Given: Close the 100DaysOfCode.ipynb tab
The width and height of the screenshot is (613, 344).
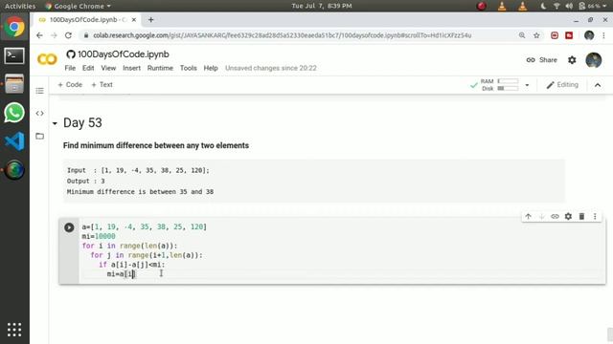Looking at the screenshot, I should coord(134,19).
